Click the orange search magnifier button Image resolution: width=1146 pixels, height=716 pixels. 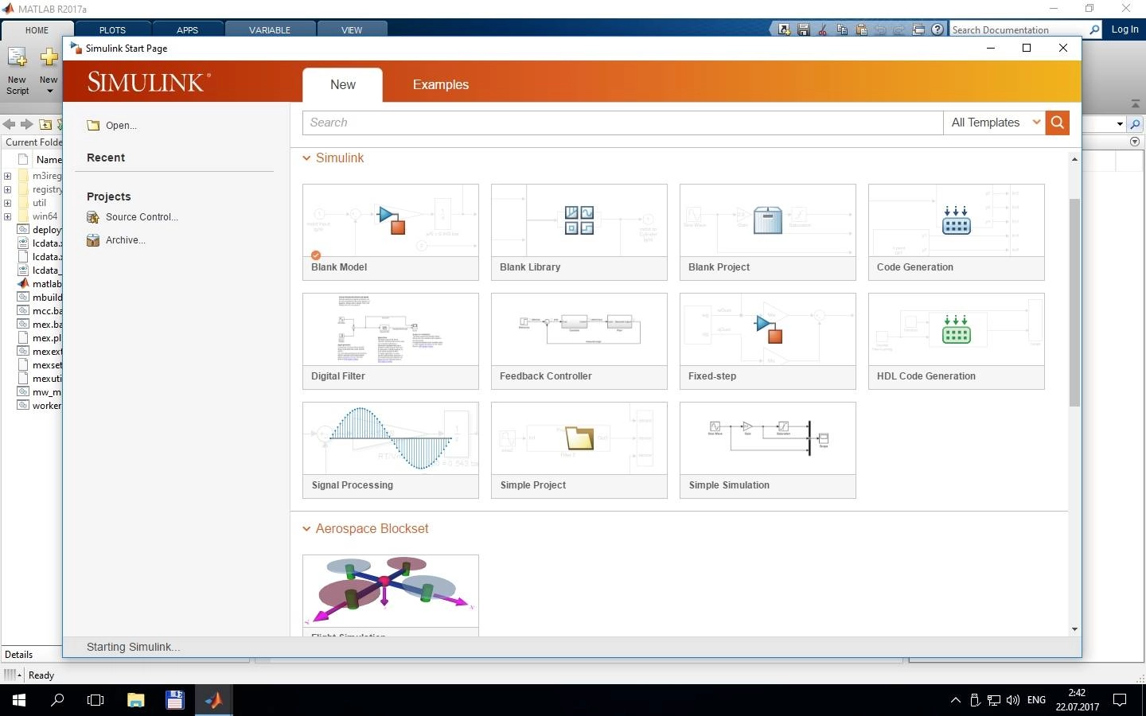tap(1057, 123)
